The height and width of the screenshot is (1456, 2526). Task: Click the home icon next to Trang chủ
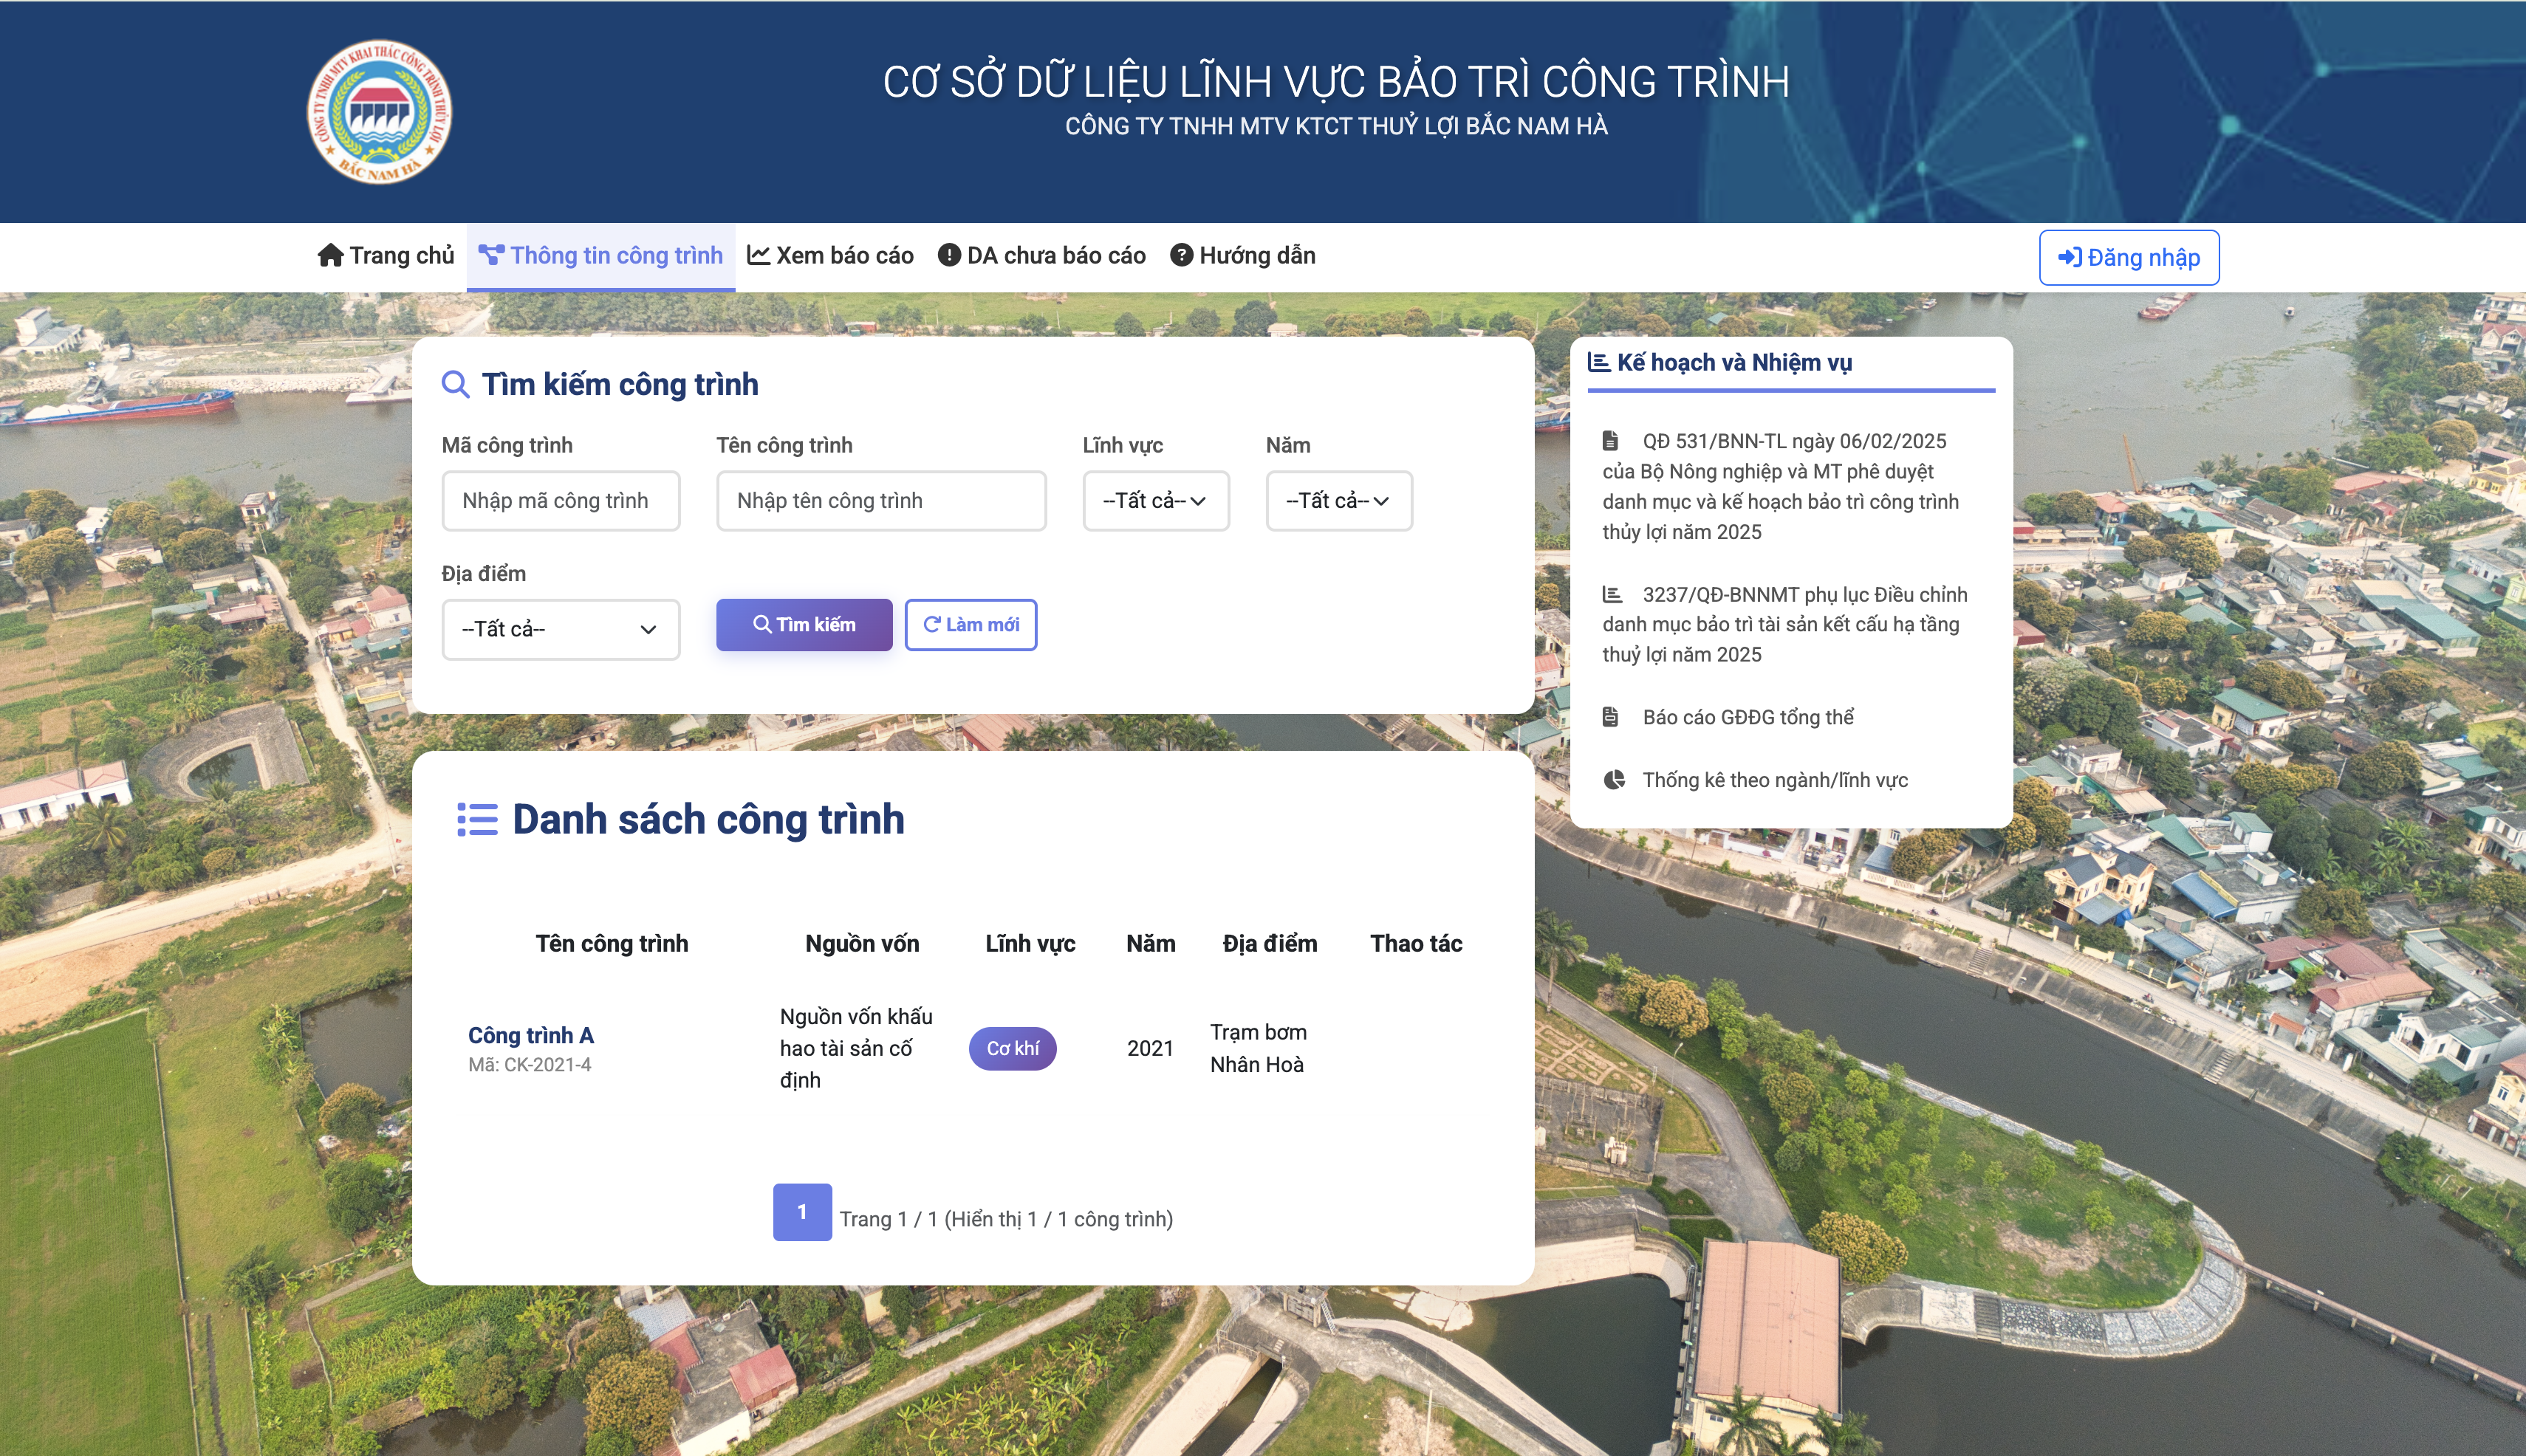[x=330, y=256]
